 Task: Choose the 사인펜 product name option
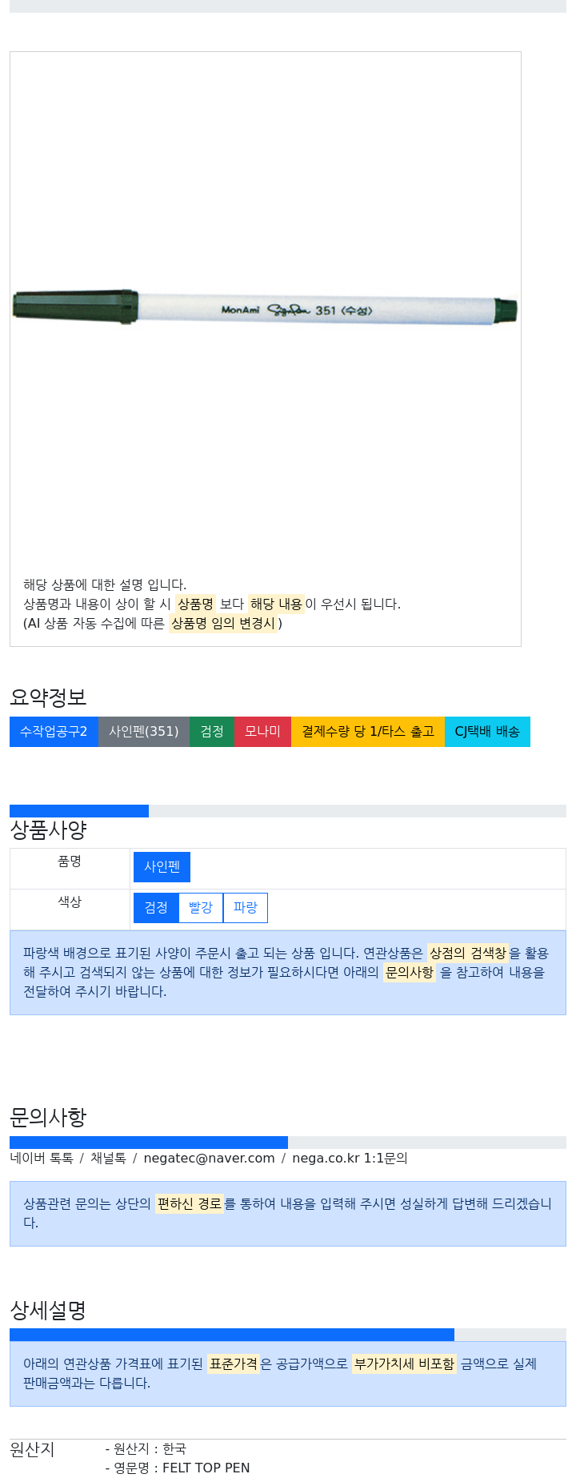point(162,867)
